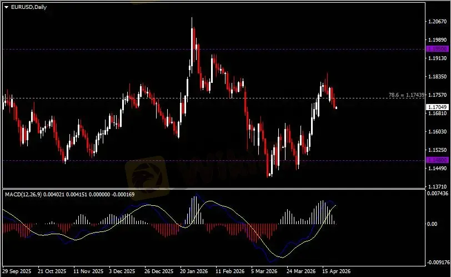Click the 78.6 = 1.17439 Fibonacci label

point(407,95)
